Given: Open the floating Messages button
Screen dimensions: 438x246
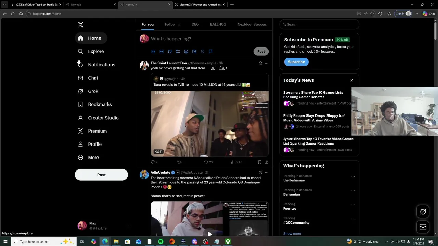Looking at the screenshot, I should (x=423, y=227).
